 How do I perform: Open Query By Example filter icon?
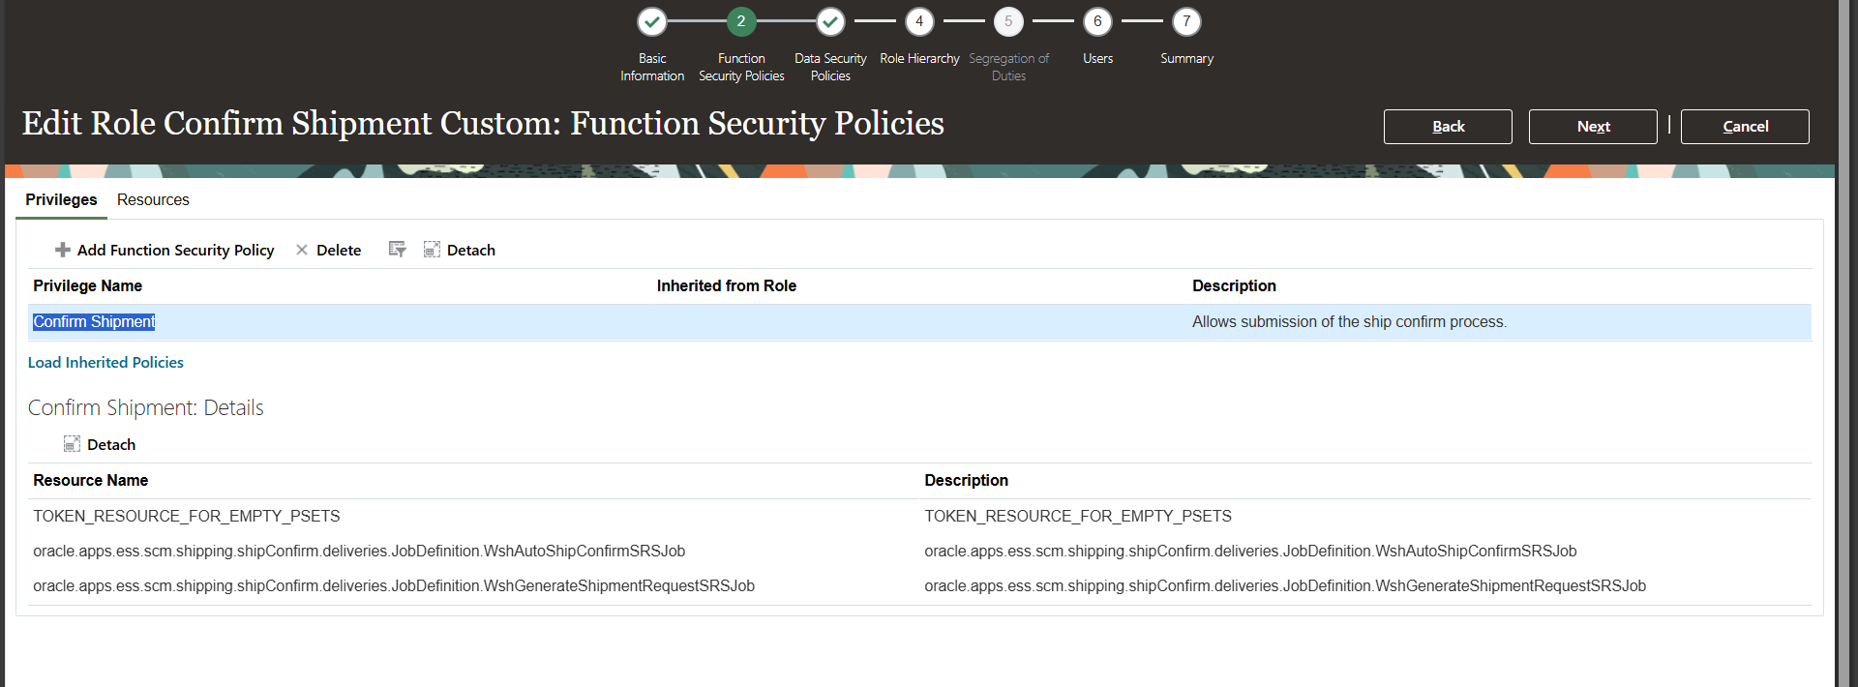[397, 250]
